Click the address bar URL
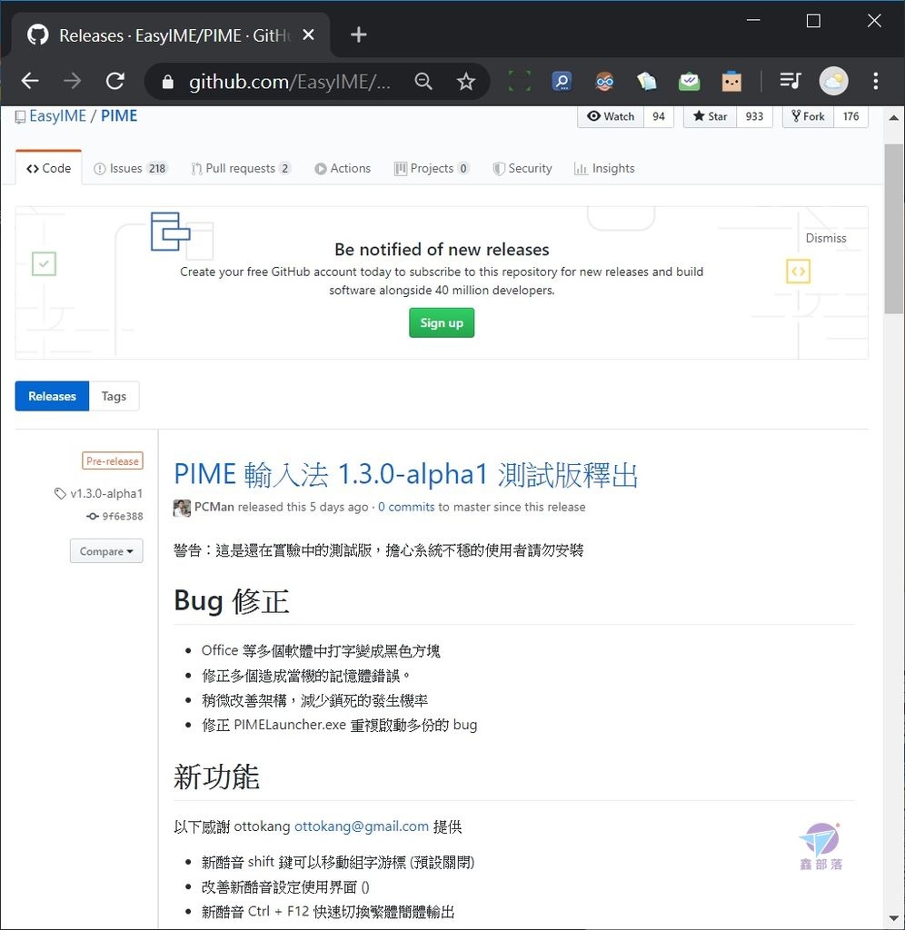This screenshot has width=905, height=930. 290,81
